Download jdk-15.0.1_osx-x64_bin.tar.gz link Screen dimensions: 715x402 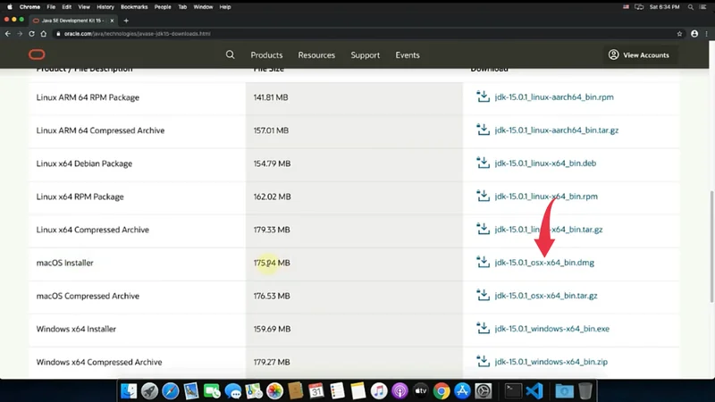(545, 296)
